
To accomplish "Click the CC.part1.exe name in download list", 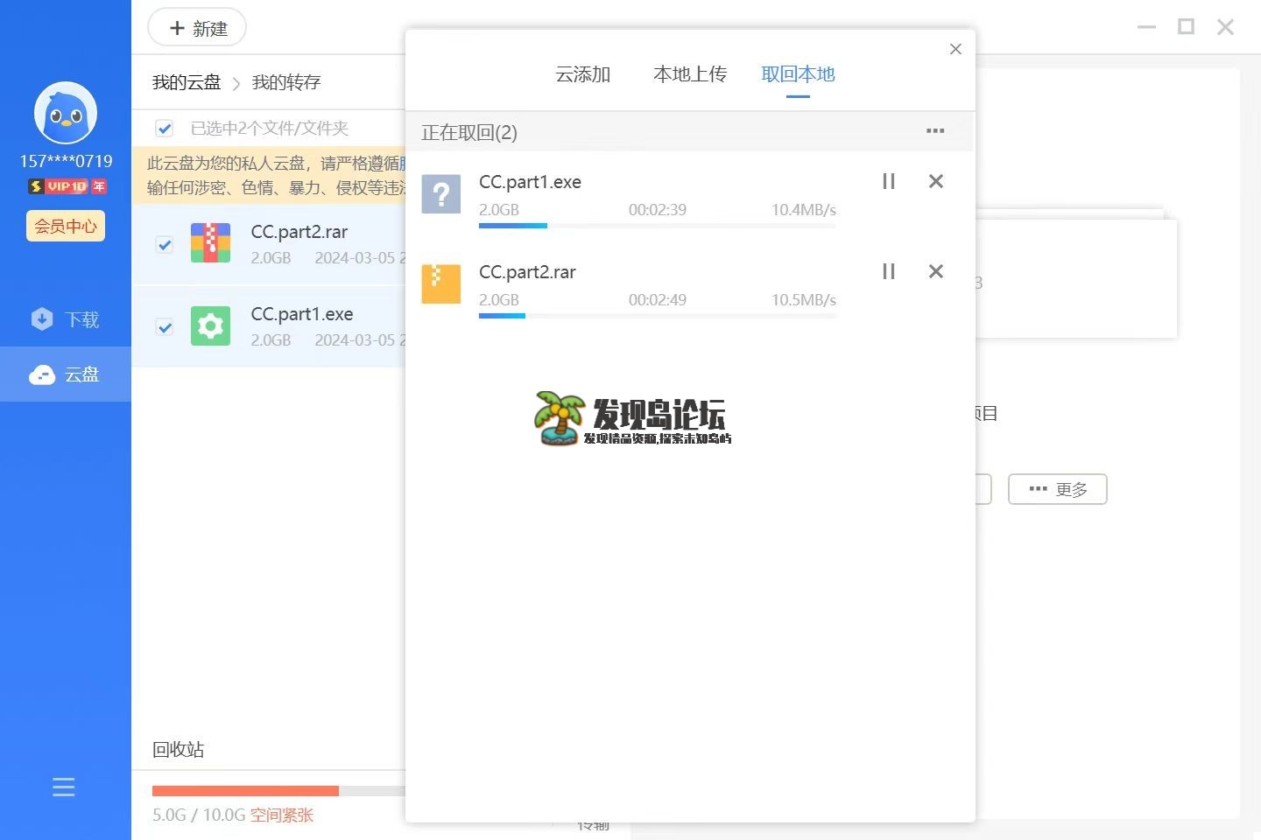I will 530,182.
